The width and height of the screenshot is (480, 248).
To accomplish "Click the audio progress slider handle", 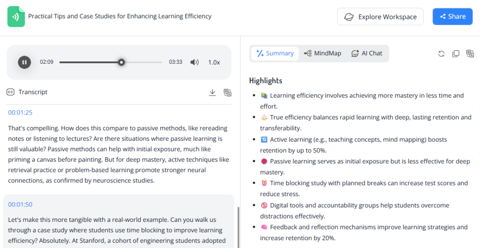I will point(121,62).
